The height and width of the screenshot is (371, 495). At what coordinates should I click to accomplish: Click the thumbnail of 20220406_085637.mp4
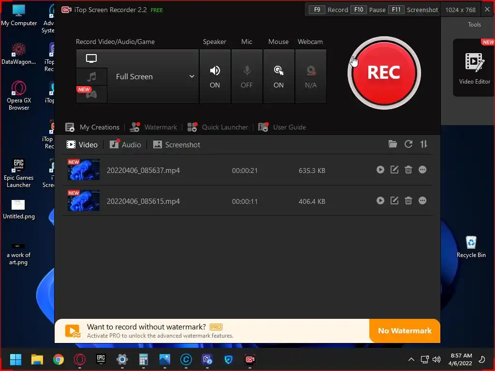pos(84,170)
